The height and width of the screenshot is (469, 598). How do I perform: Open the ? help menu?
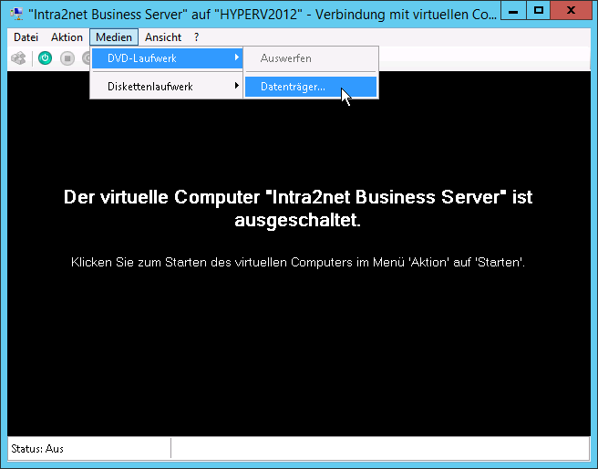(x=196, y=37)
